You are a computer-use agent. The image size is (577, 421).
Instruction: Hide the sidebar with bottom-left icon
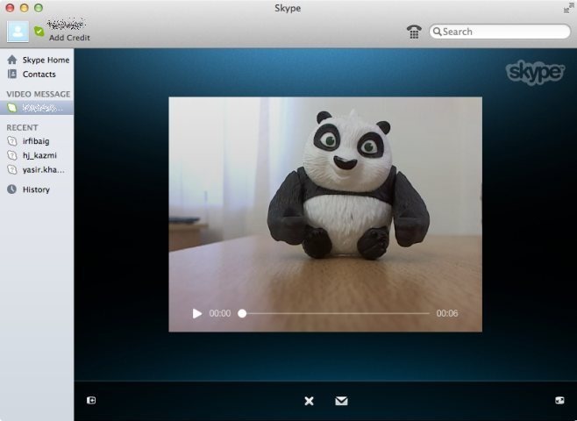91,400
